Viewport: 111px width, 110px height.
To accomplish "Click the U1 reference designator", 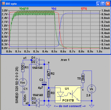I will [67, 89].
